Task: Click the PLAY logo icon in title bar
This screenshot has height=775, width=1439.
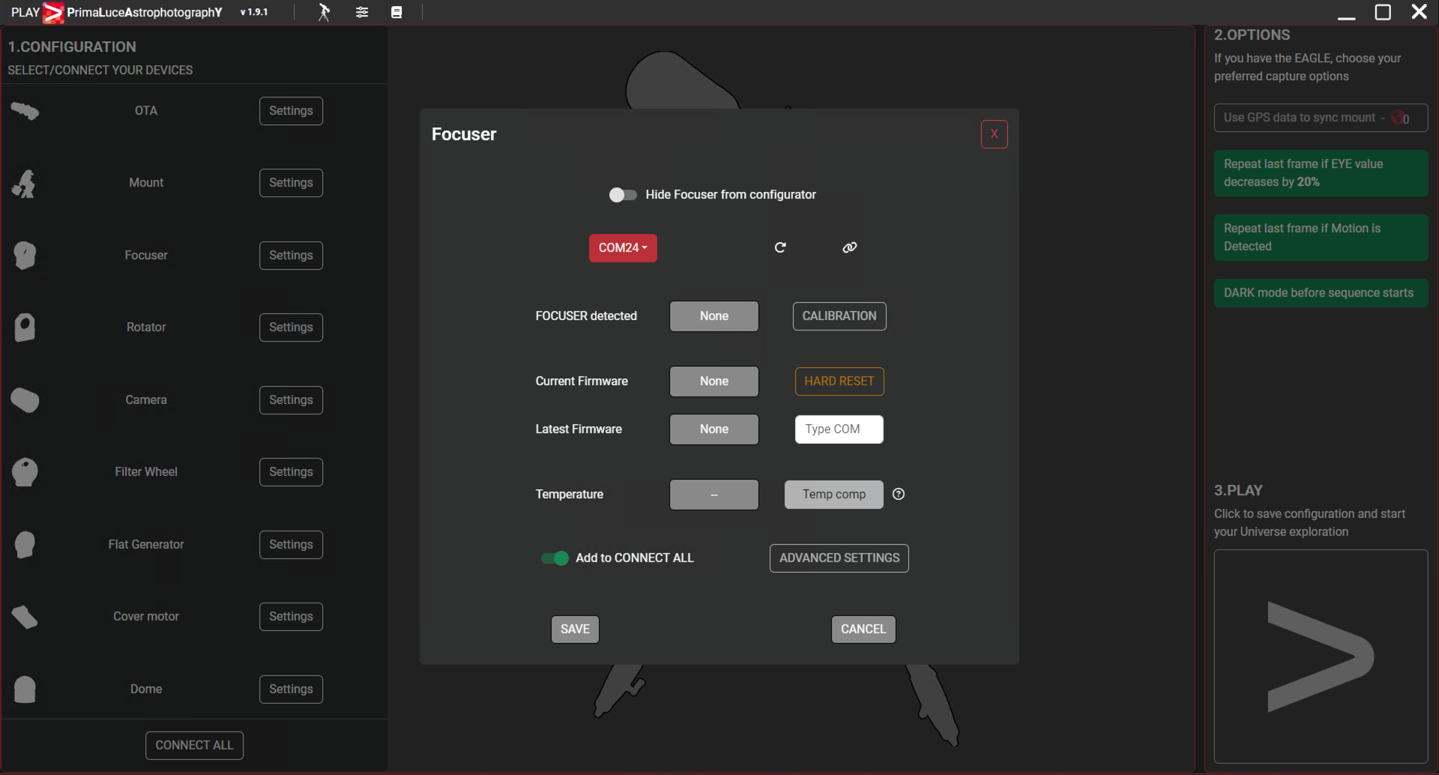Action: (x=53, y=12)
